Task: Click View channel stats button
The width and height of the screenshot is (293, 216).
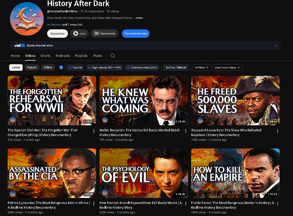Action: [x=136, y=34]
